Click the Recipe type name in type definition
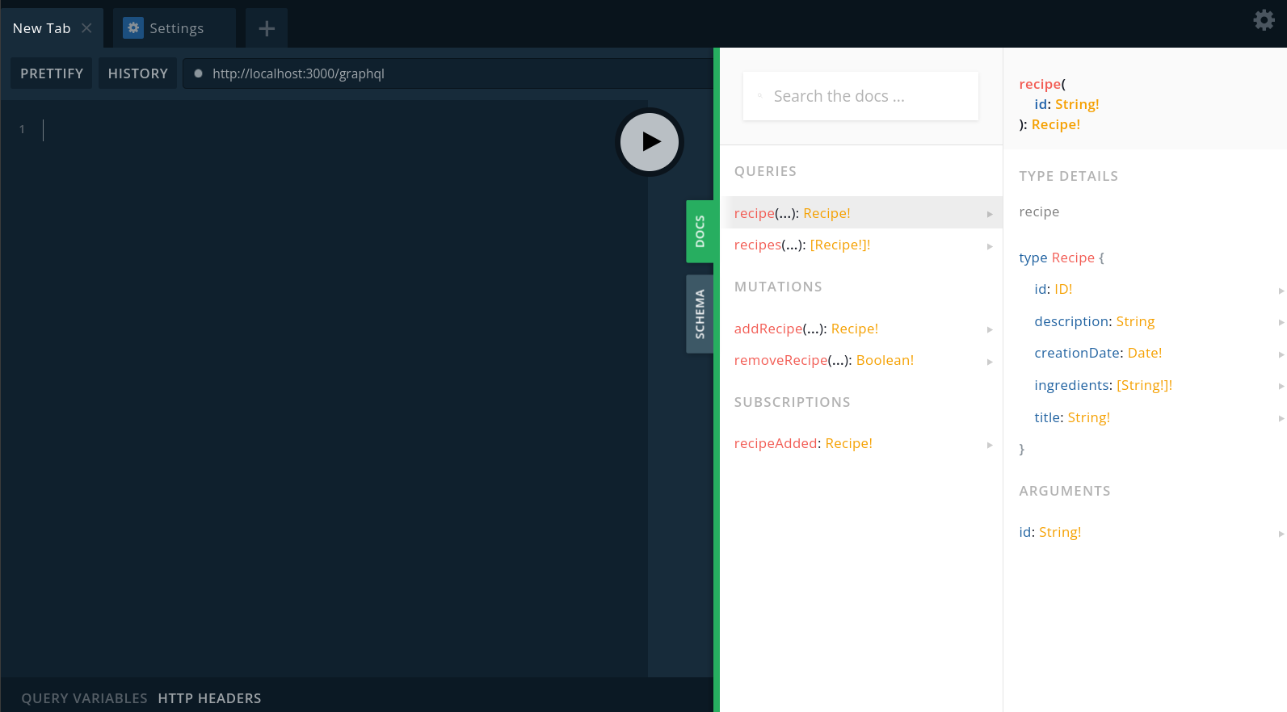1287x712 pixels. coord(1073,258)
